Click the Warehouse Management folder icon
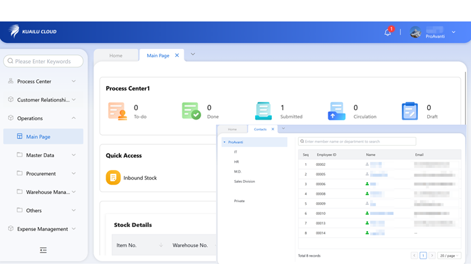Viewport: 471px width, 264px height. click(x=20, y=191)
